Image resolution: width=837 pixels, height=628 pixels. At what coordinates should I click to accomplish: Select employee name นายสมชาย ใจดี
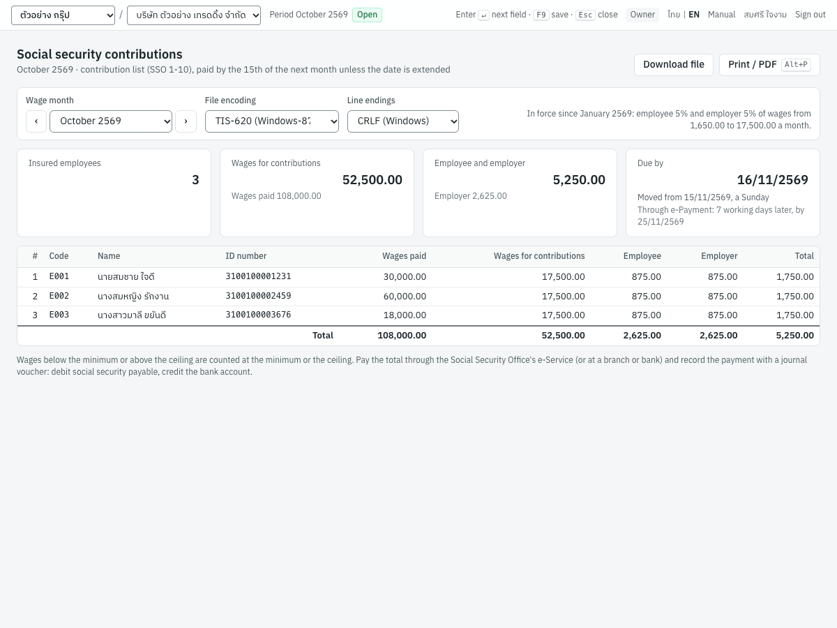point(126,277)
